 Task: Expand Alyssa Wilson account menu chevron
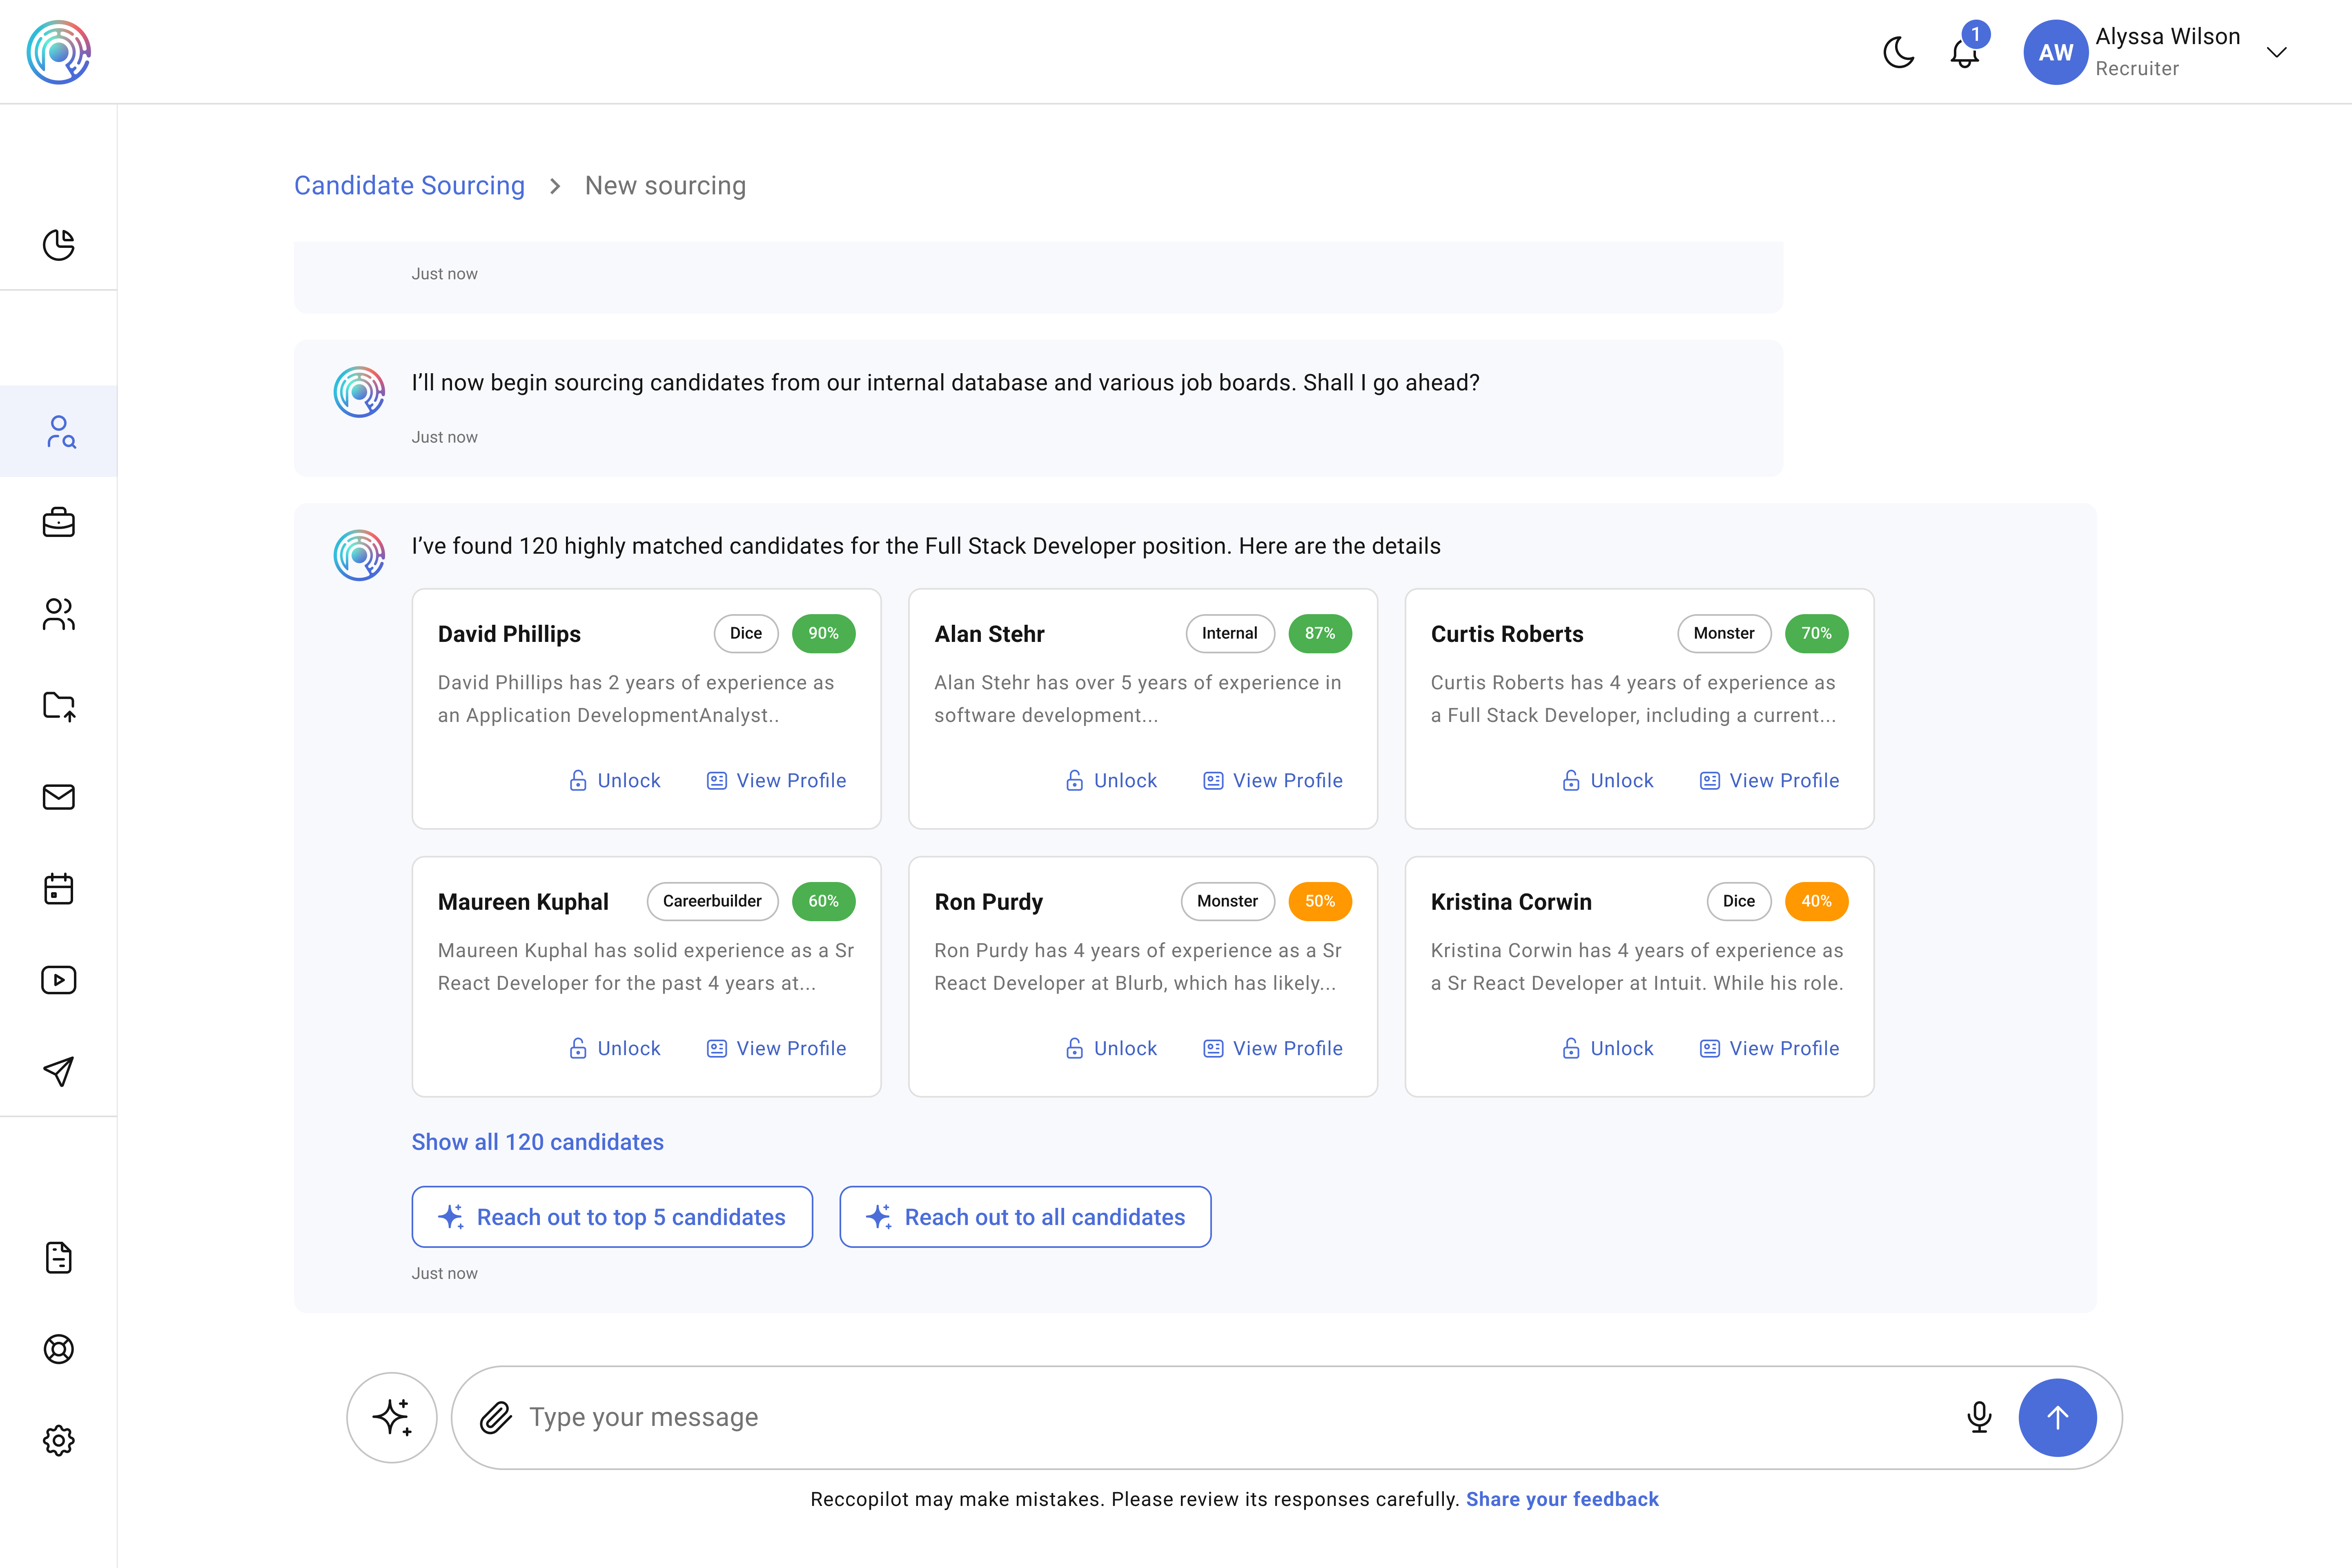coord(2277,52)
